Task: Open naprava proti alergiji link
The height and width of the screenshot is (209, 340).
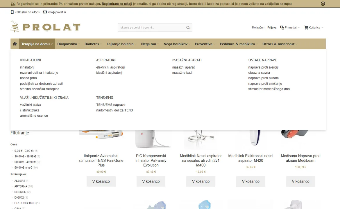Action: coord(263,67)
